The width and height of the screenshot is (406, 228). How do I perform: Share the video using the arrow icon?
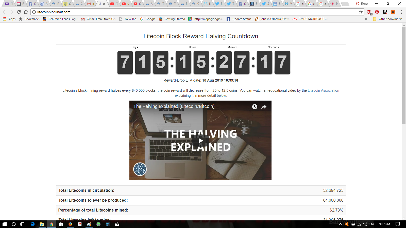coord(264,107)
